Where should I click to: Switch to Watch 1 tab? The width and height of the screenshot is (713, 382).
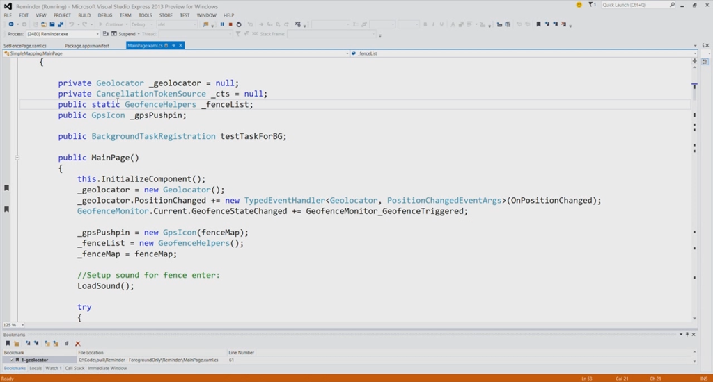pyautogui.click(x=53, y=368)
